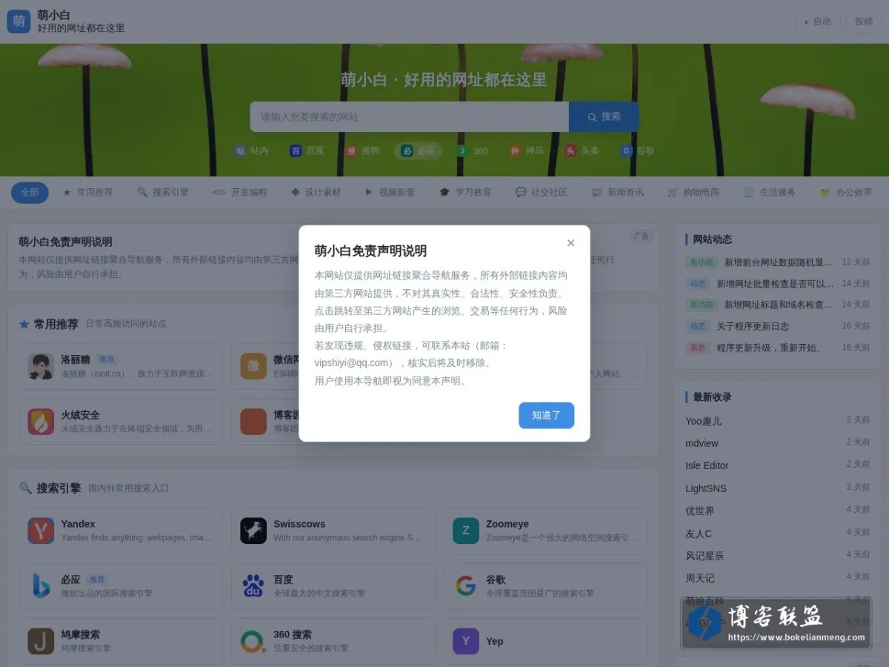Select the 站内 search engine option
The image size is (889, 667).
251,150
